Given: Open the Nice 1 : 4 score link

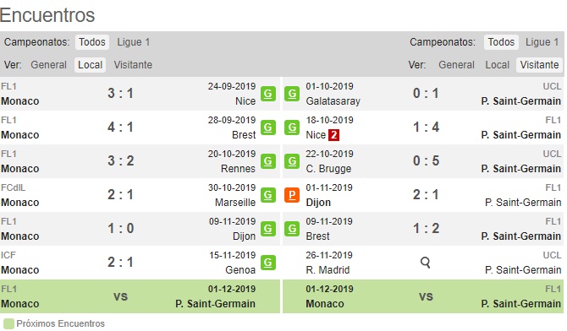Looking at the screenshot, I should point(426,127).
